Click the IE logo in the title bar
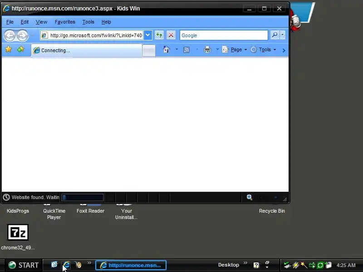Image resolution: width=363 pixels, height=272 pixels. [6, 9]
